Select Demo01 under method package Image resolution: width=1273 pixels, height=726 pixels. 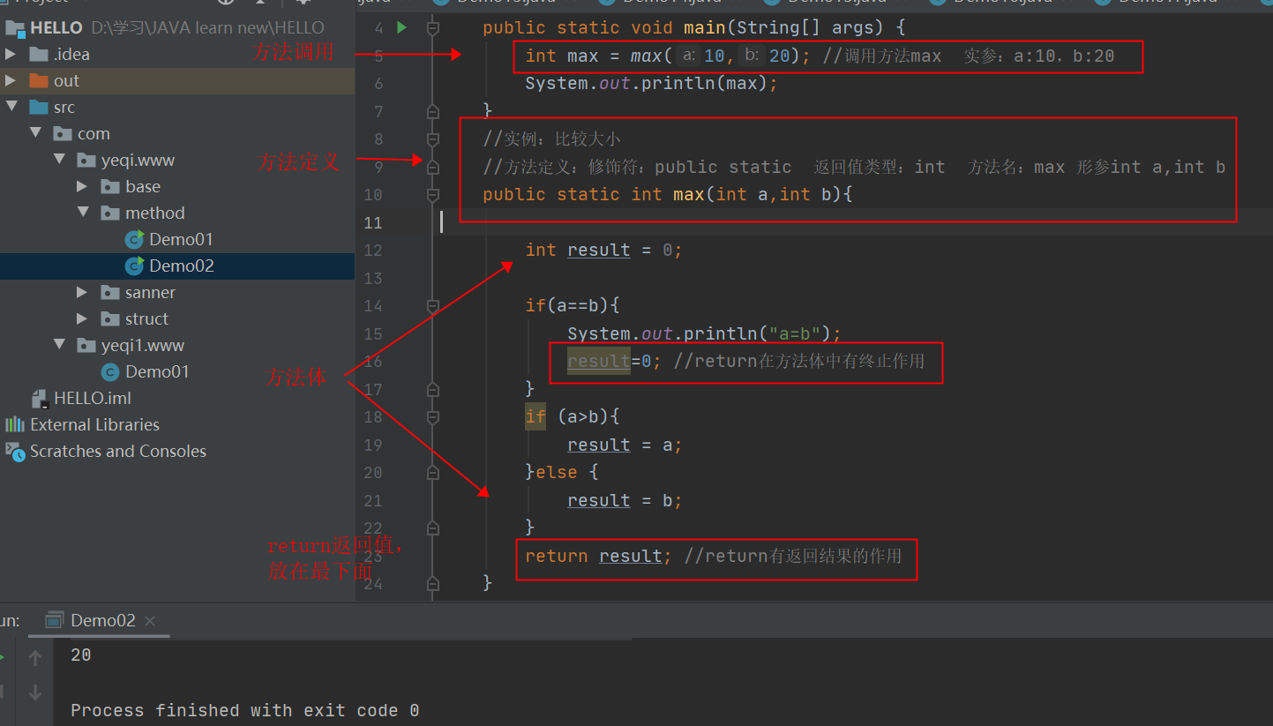coord(177,239)
